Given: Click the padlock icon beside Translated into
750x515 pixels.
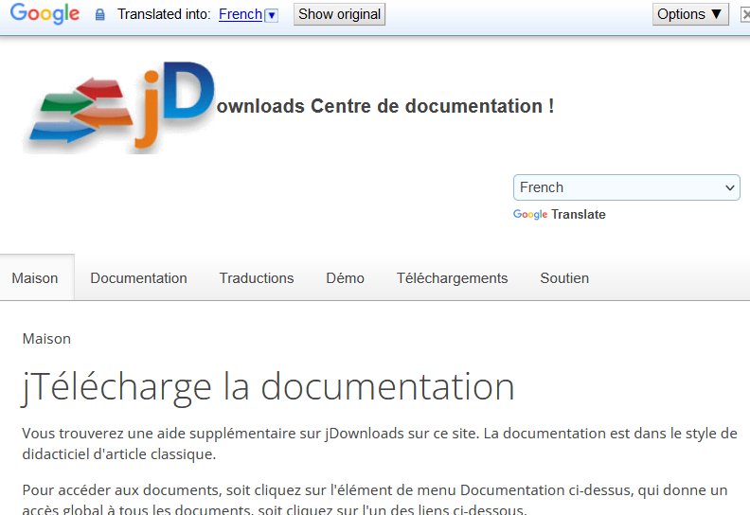Looking at the screenshot, I should 99,15.
